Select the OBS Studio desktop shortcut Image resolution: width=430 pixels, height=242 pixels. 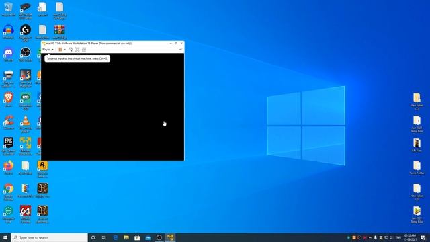pos(26,54)
